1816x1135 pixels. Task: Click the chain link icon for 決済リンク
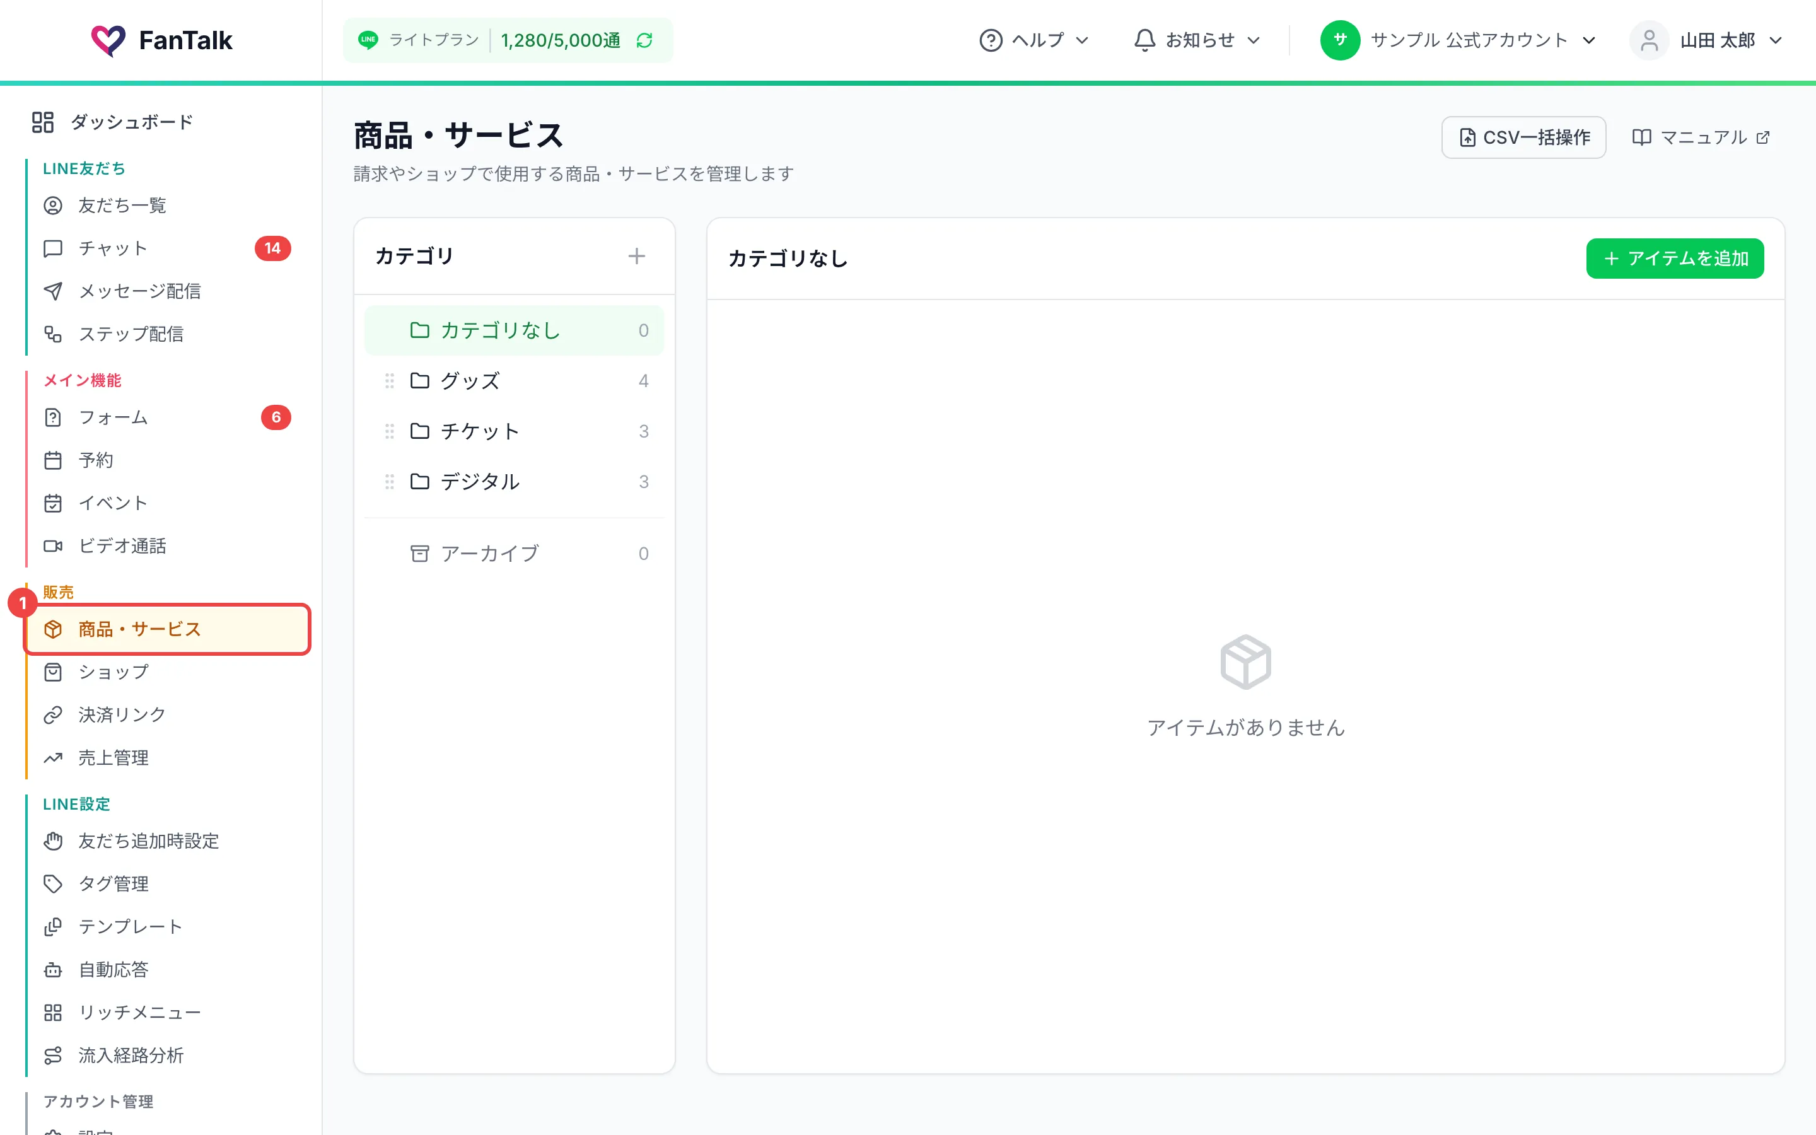tap(52, 714)
